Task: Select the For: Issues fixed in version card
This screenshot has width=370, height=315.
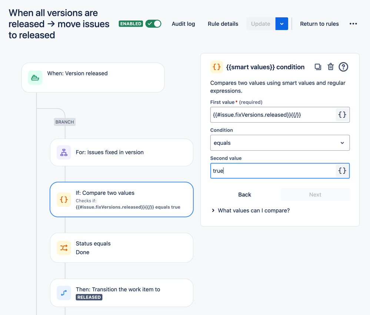Action: (x=121, y=153)
